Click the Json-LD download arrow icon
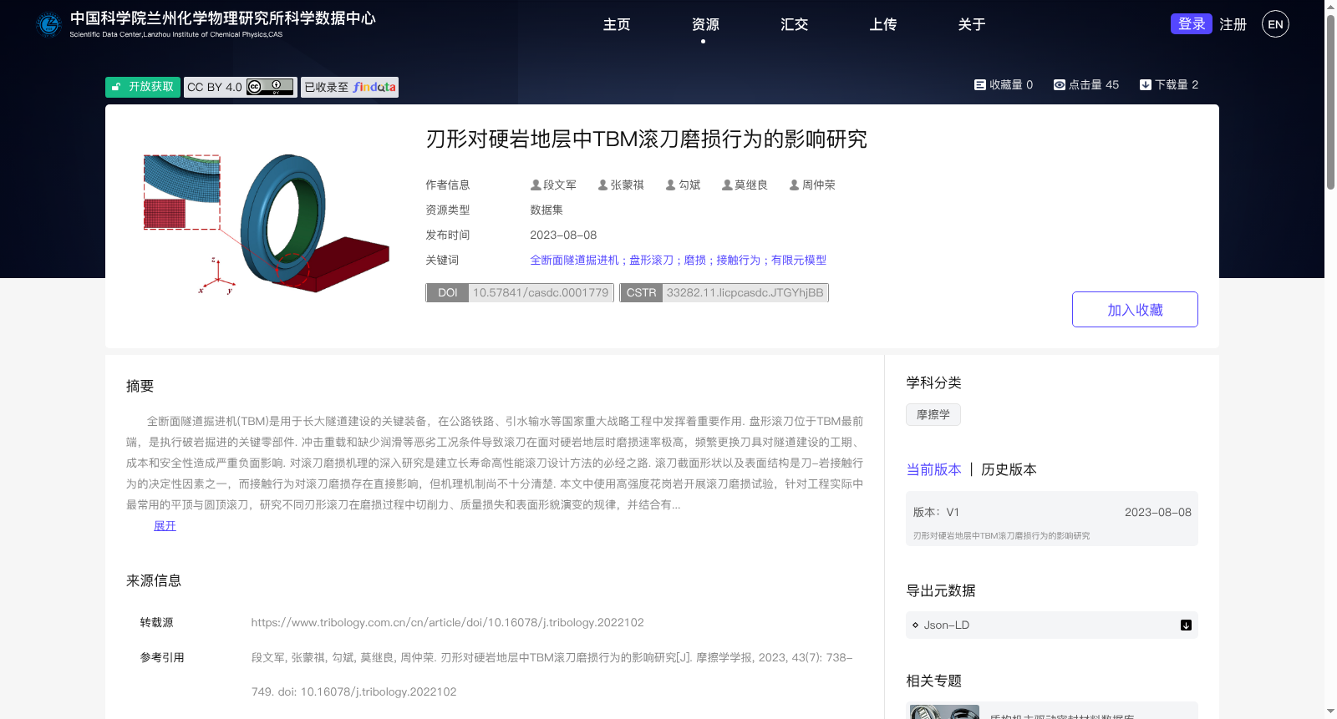 pos(1186,625)
